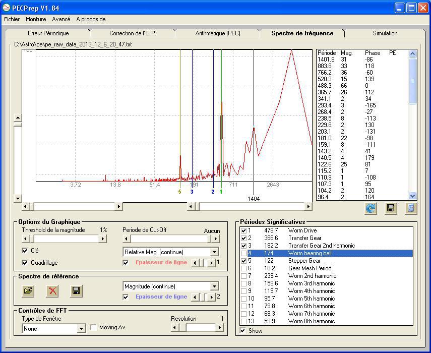Uncheck period 5 Stepper Gear
Screen dimensions: 431x353
tap(243, 261)
